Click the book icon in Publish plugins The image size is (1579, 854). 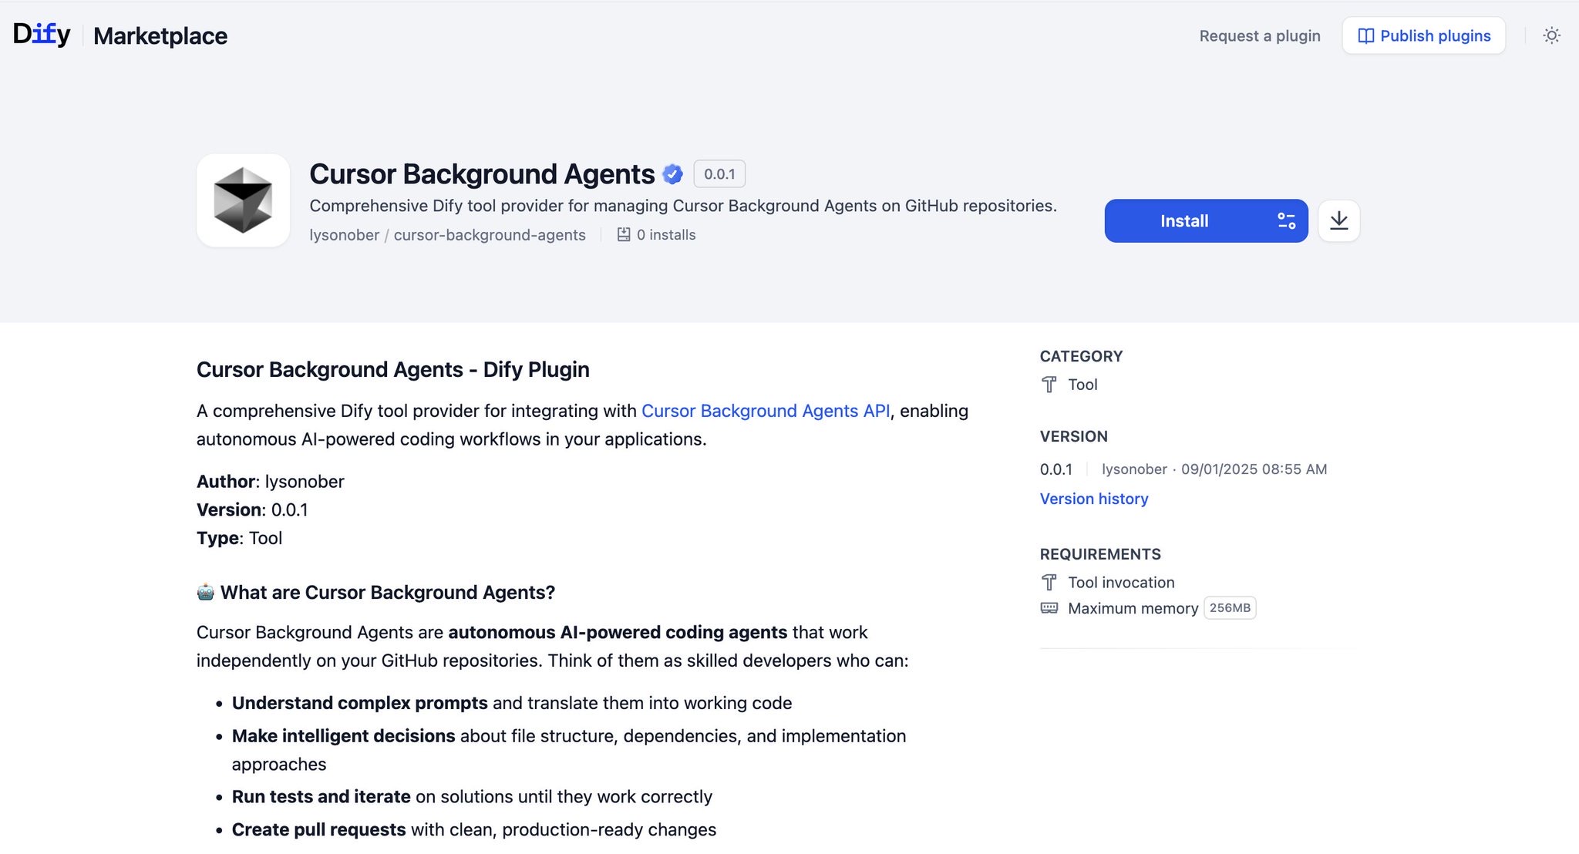click(x=1365, y=35)
